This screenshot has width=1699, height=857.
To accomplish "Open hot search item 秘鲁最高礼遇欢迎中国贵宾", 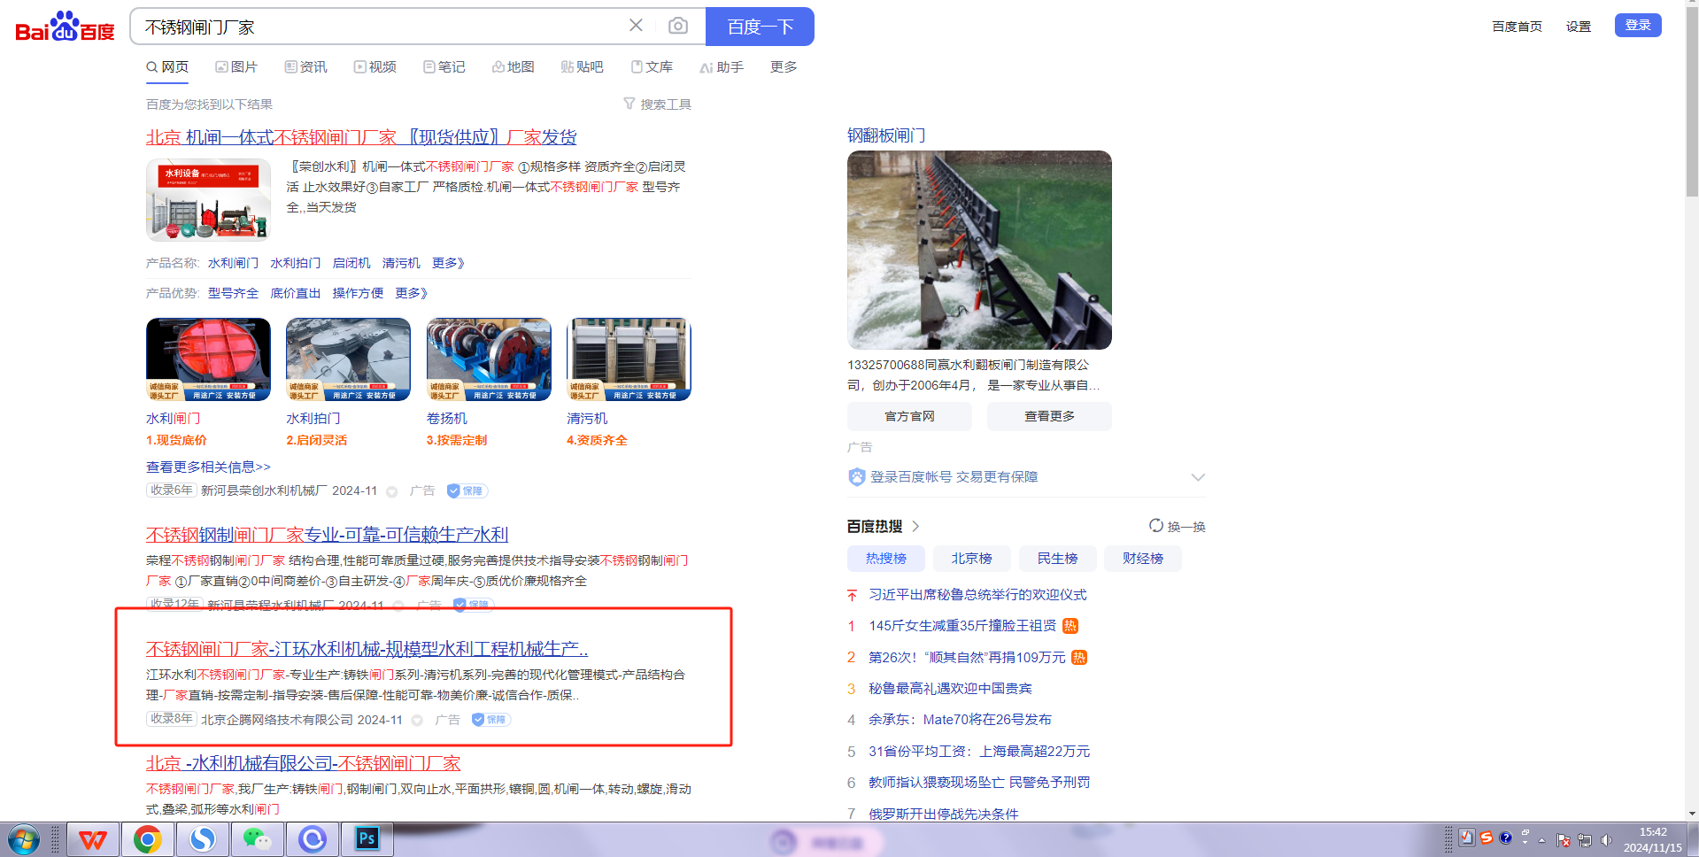I will [x=950, y=689].
